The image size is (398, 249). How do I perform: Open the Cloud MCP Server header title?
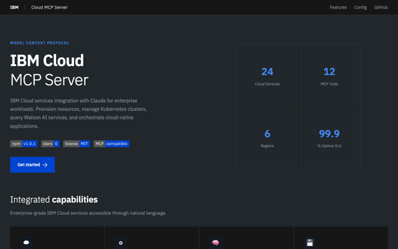click(x=49, y=7)
